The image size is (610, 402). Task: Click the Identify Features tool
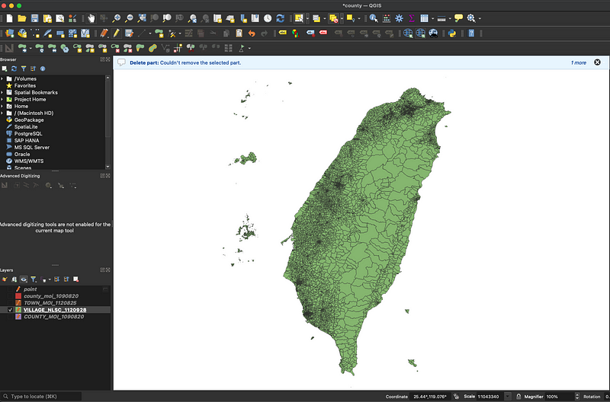pos(374,18)
